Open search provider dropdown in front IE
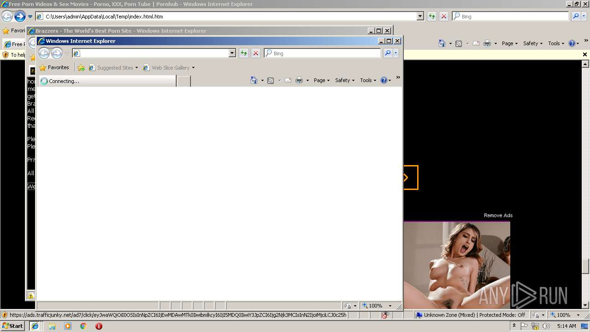This screenshot has width=590, height=332. (396, 53)
